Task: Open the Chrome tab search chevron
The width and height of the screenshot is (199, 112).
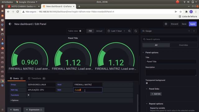Action: tap(189, 6)
